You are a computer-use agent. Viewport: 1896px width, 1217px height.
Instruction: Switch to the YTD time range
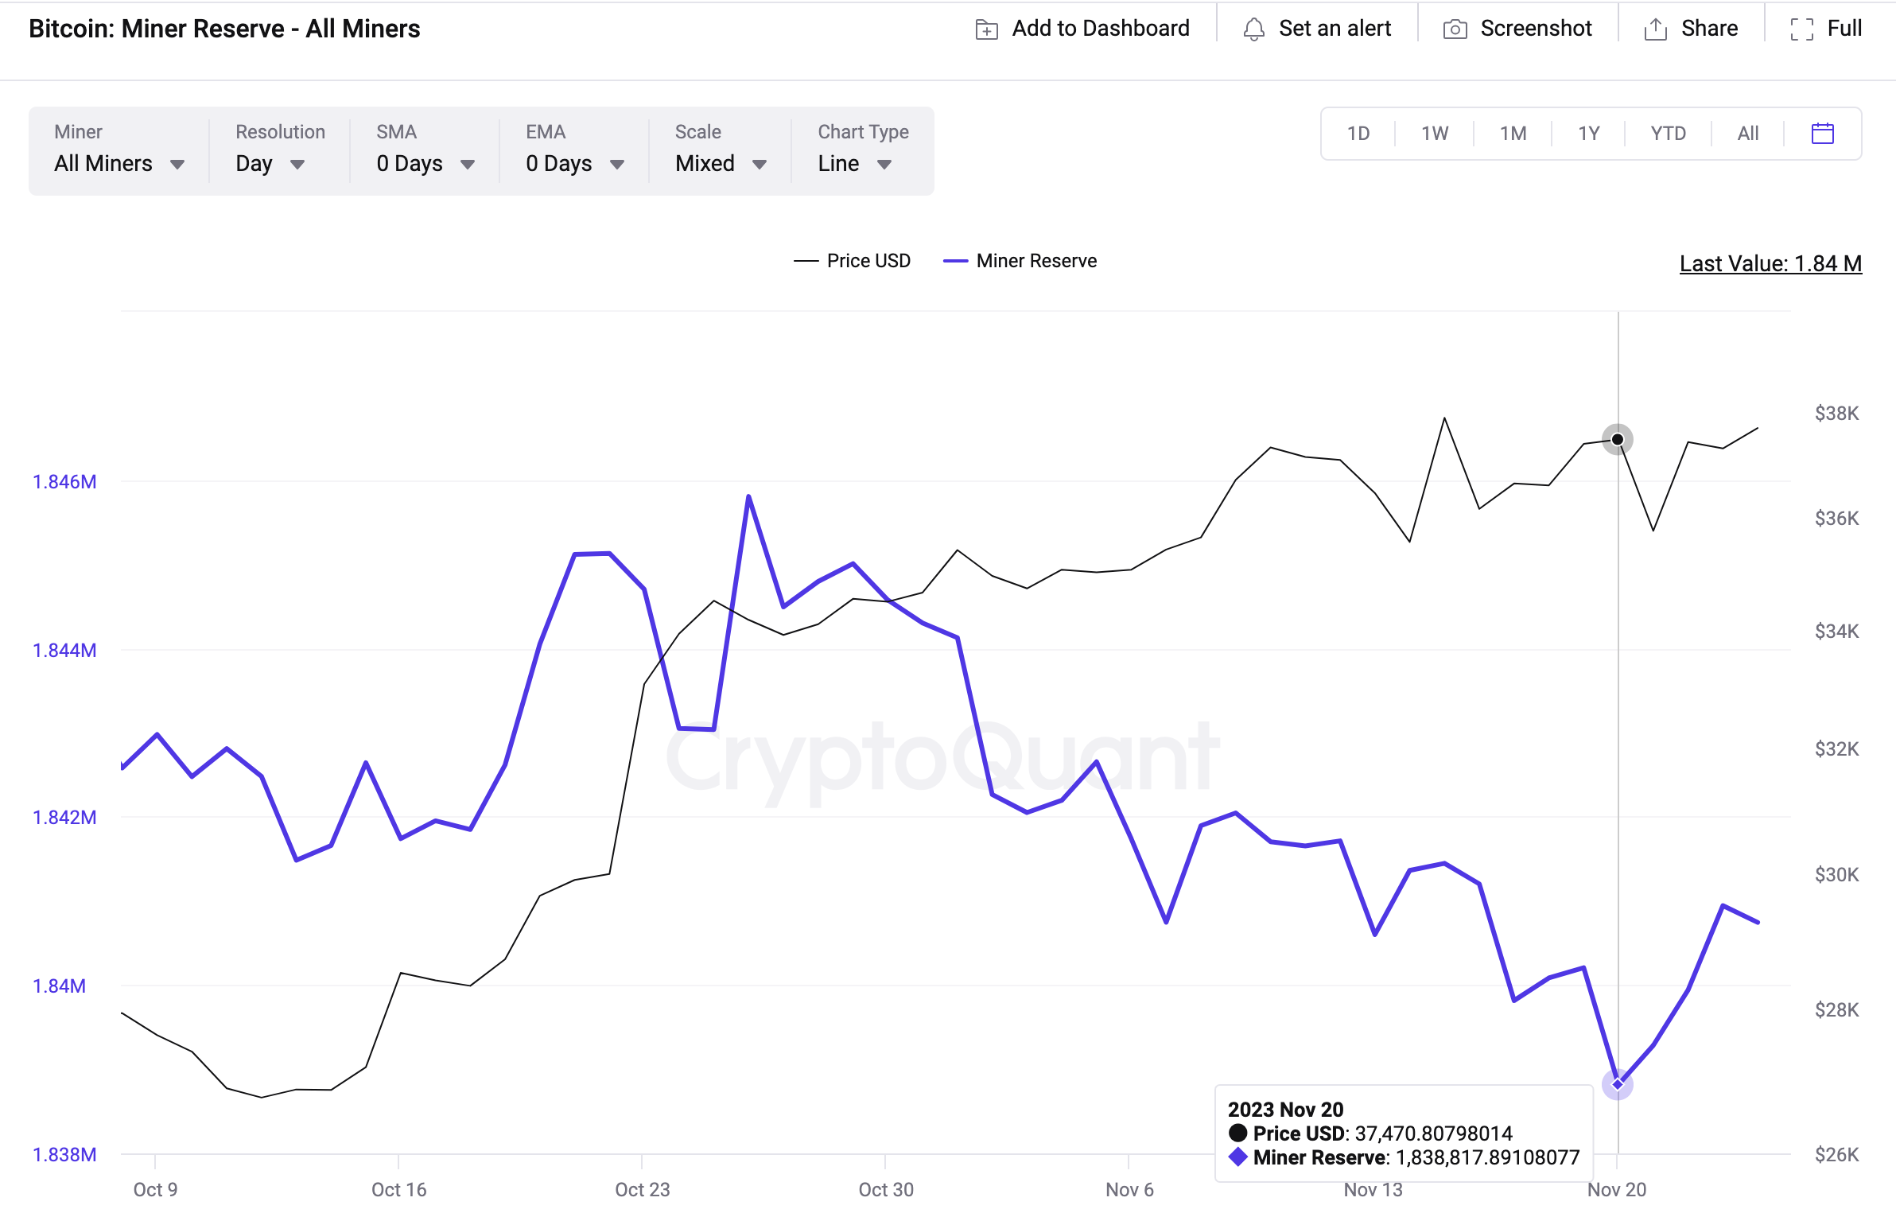(1668, 134)
